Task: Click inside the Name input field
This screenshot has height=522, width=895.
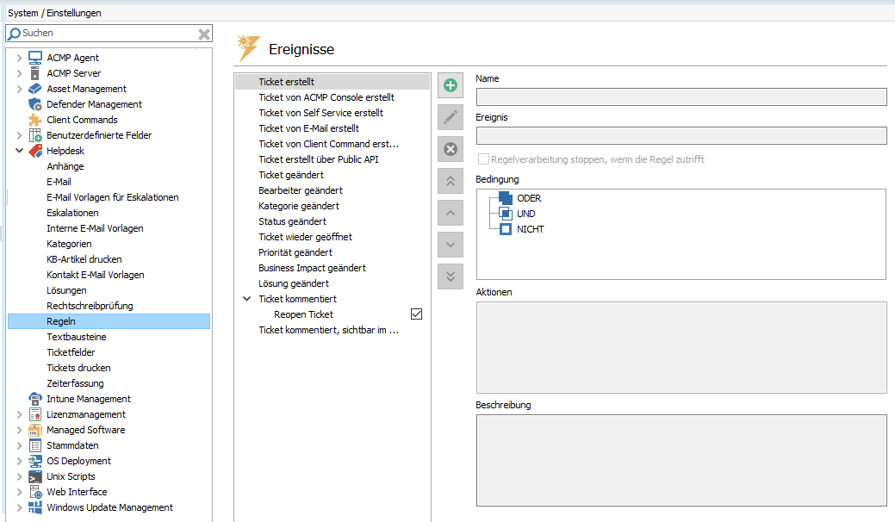Action: pos(681,96)
